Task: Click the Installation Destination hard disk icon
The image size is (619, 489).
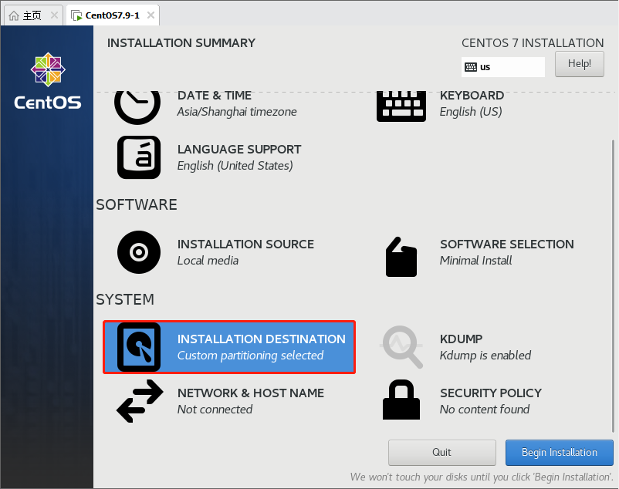Action: [x=139, y=347]
